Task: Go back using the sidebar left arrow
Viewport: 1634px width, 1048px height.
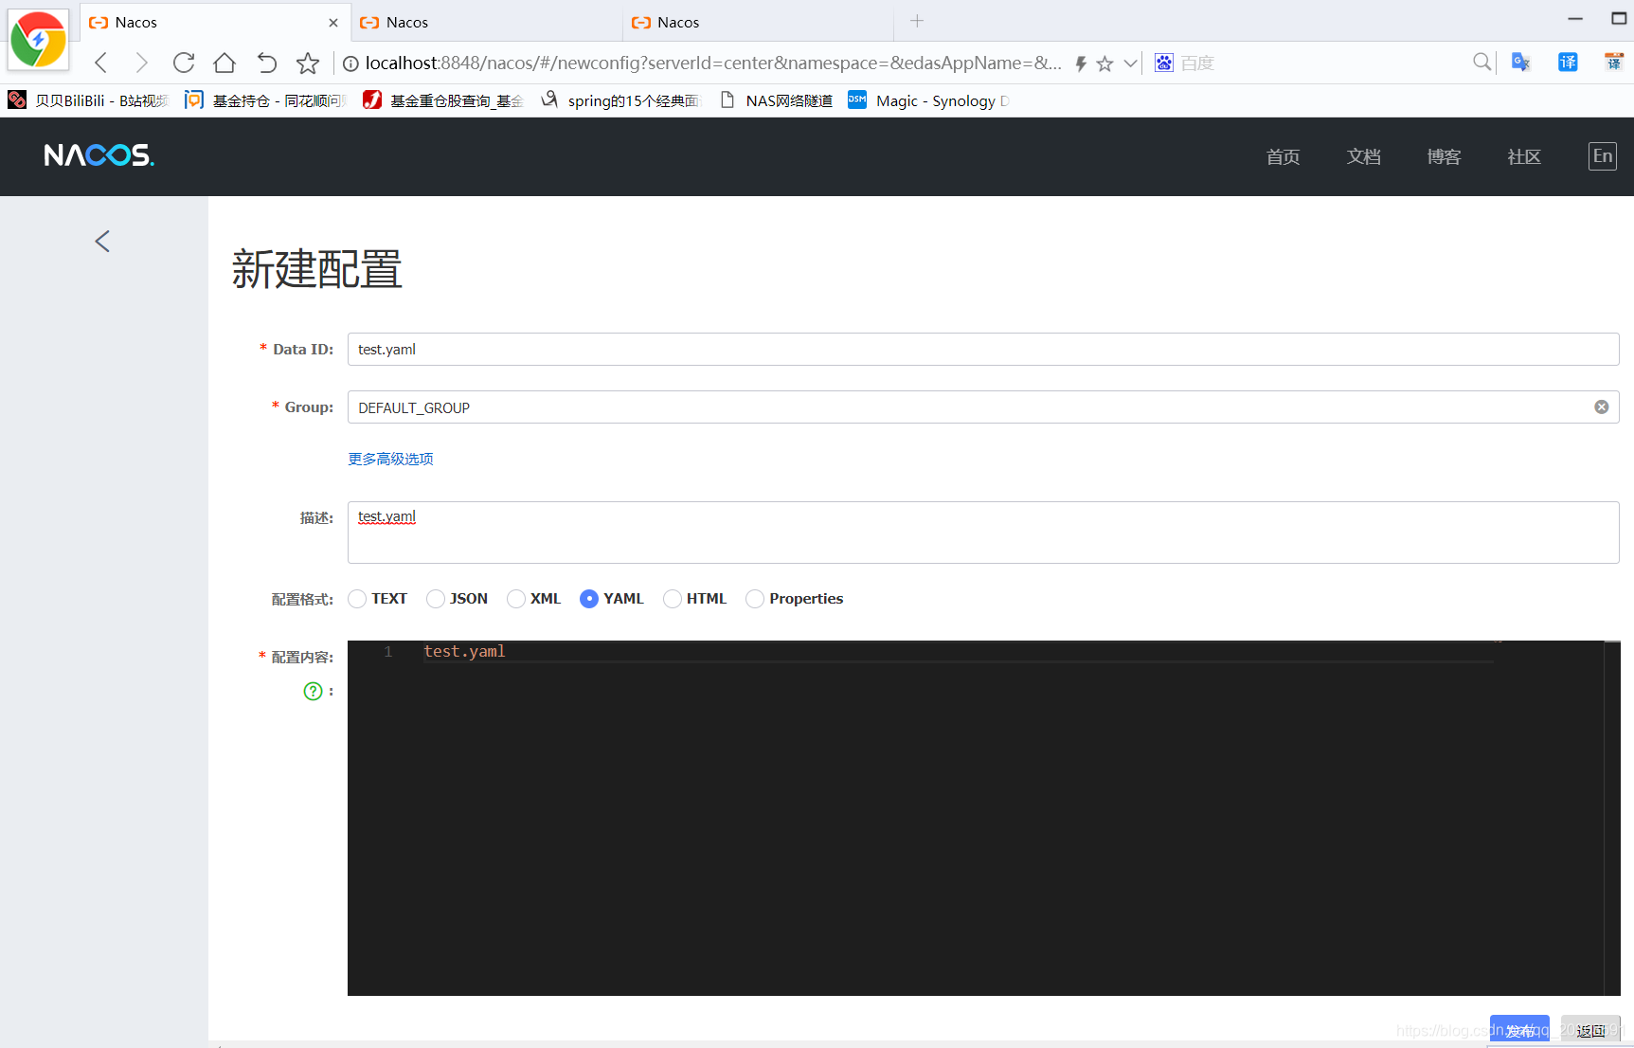Action: coord(102,242)
